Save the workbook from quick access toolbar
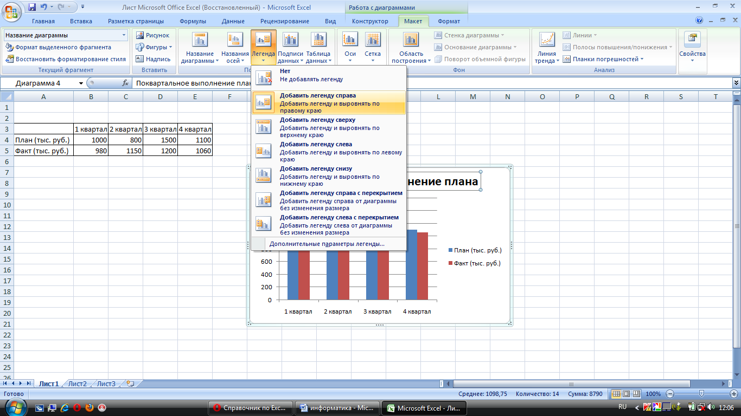The image size is (741, 416). tap(31, 8)
